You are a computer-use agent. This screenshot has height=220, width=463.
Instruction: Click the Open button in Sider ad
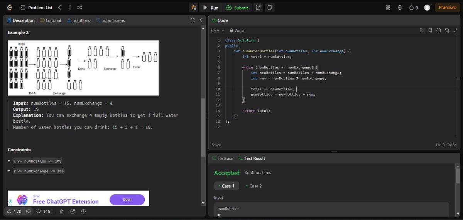point(127,200)
